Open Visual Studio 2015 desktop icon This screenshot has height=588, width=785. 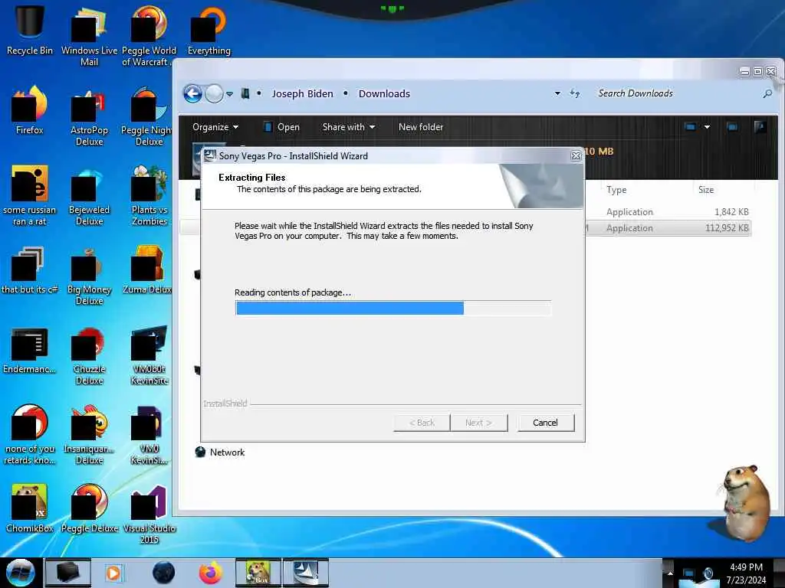[149, 514]
